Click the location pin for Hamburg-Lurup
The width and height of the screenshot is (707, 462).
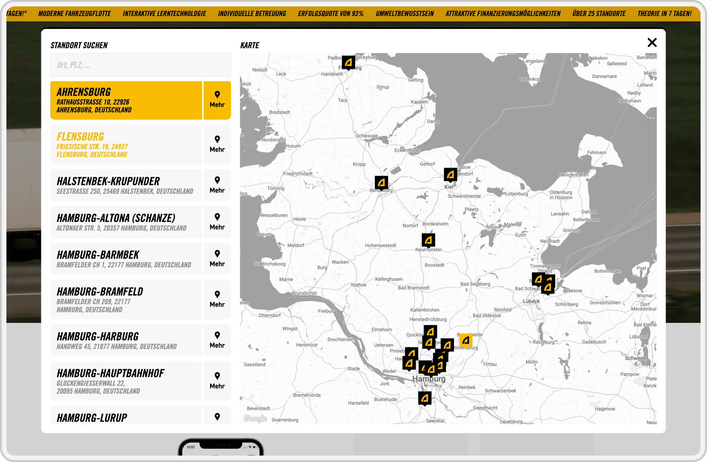tap(217, 416)
